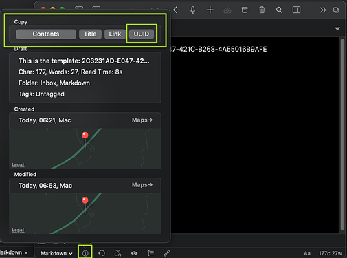Click 'Today, 06:21, Mac' created timestamp

coord(45,120)
